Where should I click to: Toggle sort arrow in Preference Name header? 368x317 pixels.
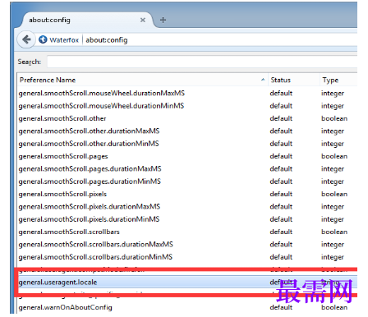point(263,80)
